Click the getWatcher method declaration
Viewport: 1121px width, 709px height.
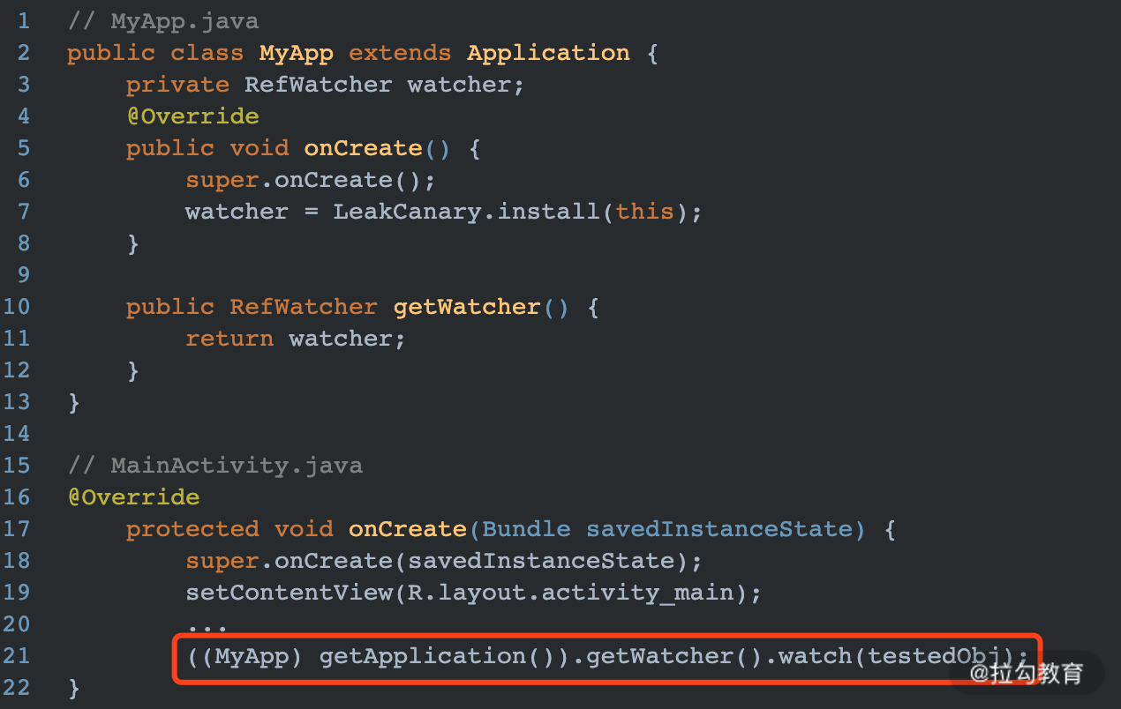pos(467,307)
